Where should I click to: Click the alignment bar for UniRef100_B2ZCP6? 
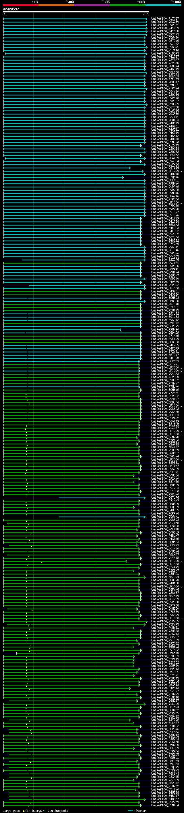pos(84,260)
